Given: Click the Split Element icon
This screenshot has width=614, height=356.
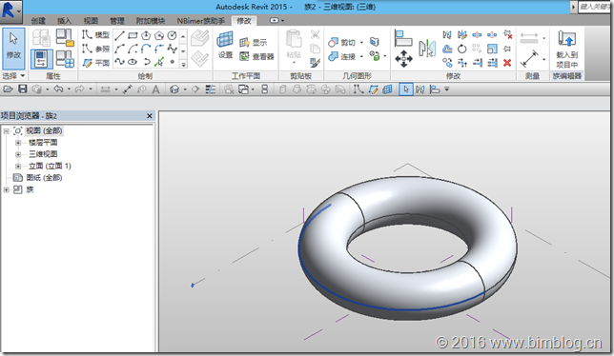Looking at the screenshot, I should point(477,35).
